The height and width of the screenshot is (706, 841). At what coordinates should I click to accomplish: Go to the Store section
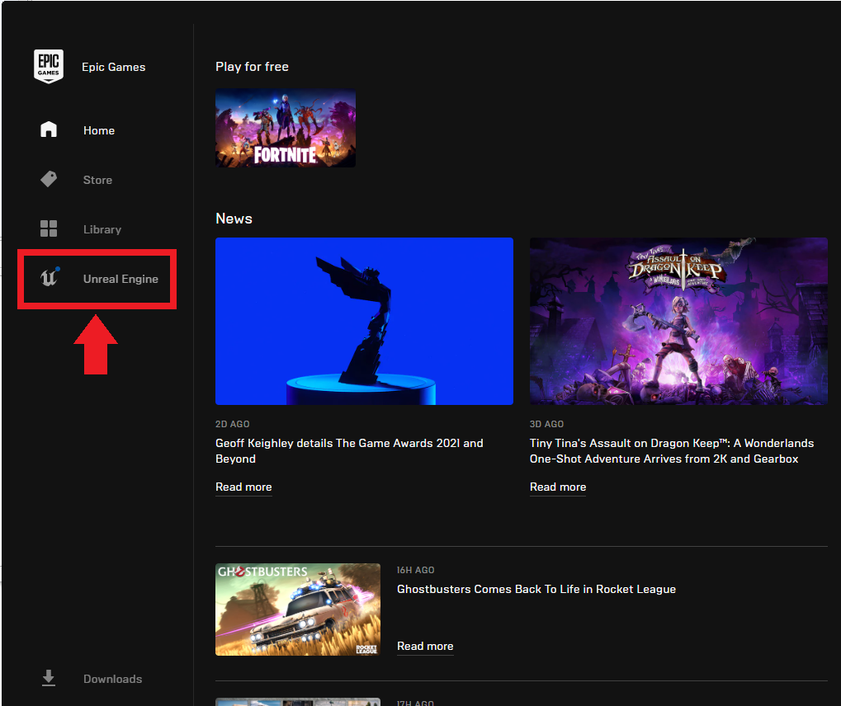[x=97, y=180]
